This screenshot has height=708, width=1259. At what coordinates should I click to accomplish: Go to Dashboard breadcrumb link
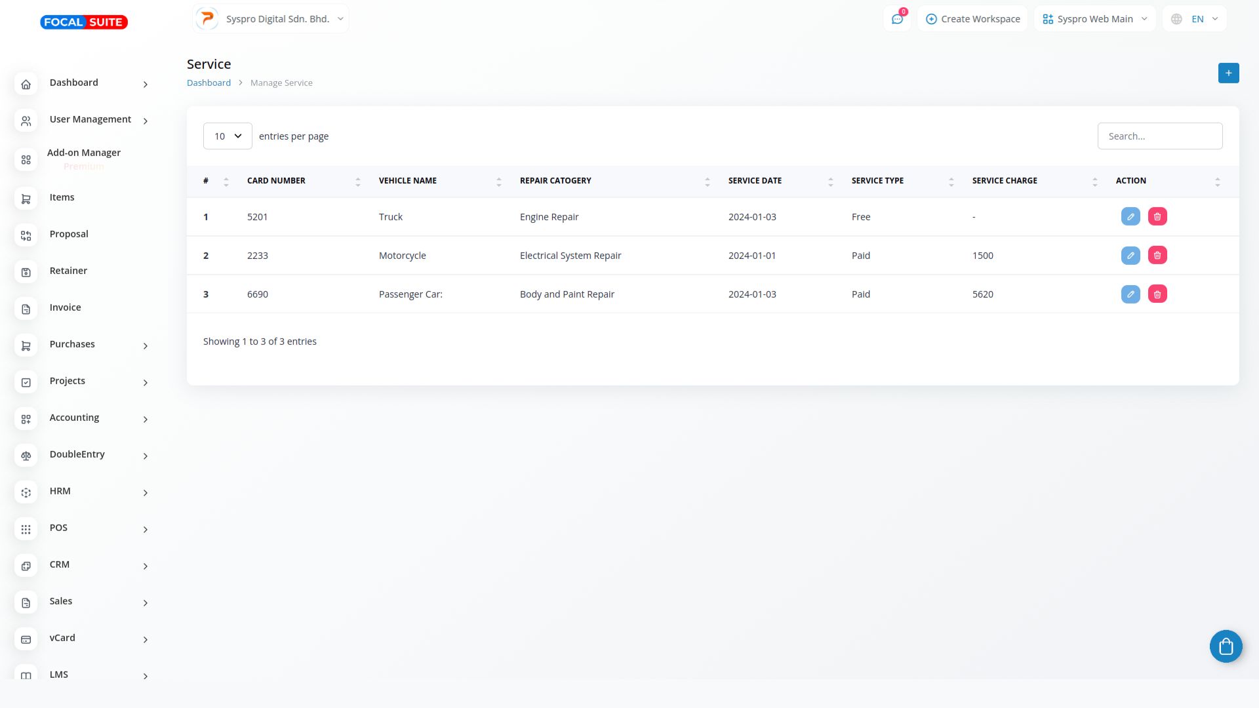[209, 83]
